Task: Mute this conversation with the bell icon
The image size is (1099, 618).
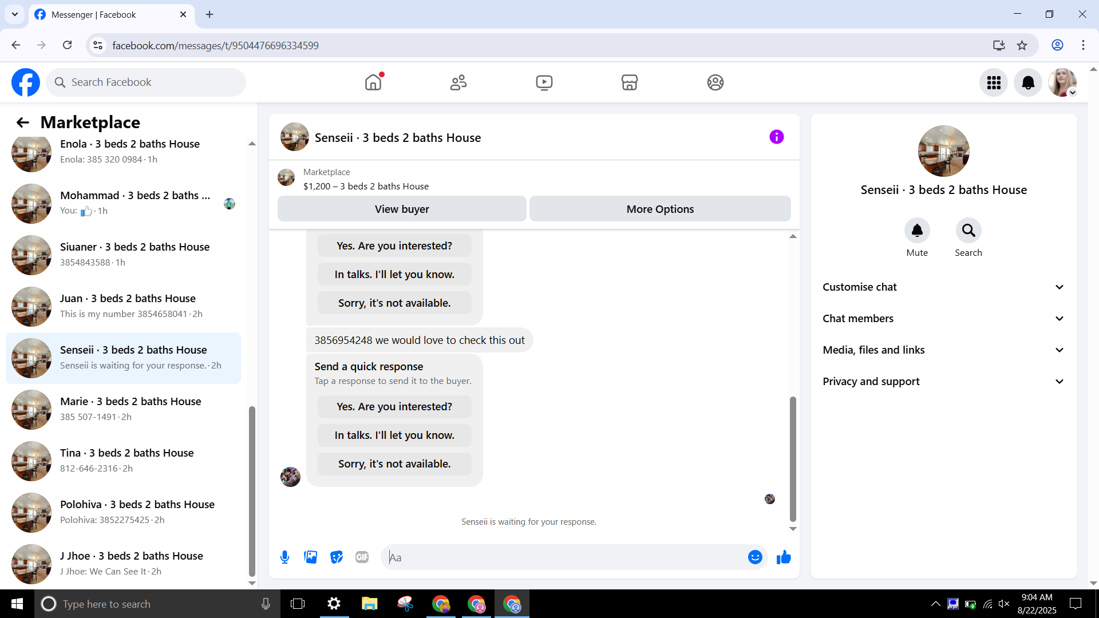Action: (x=916, y=231)
